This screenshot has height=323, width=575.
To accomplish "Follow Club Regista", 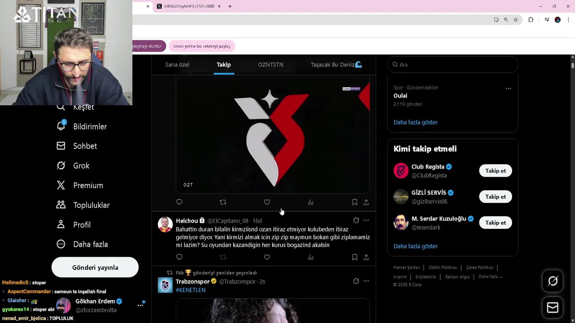I will click(x=495, y=170).
